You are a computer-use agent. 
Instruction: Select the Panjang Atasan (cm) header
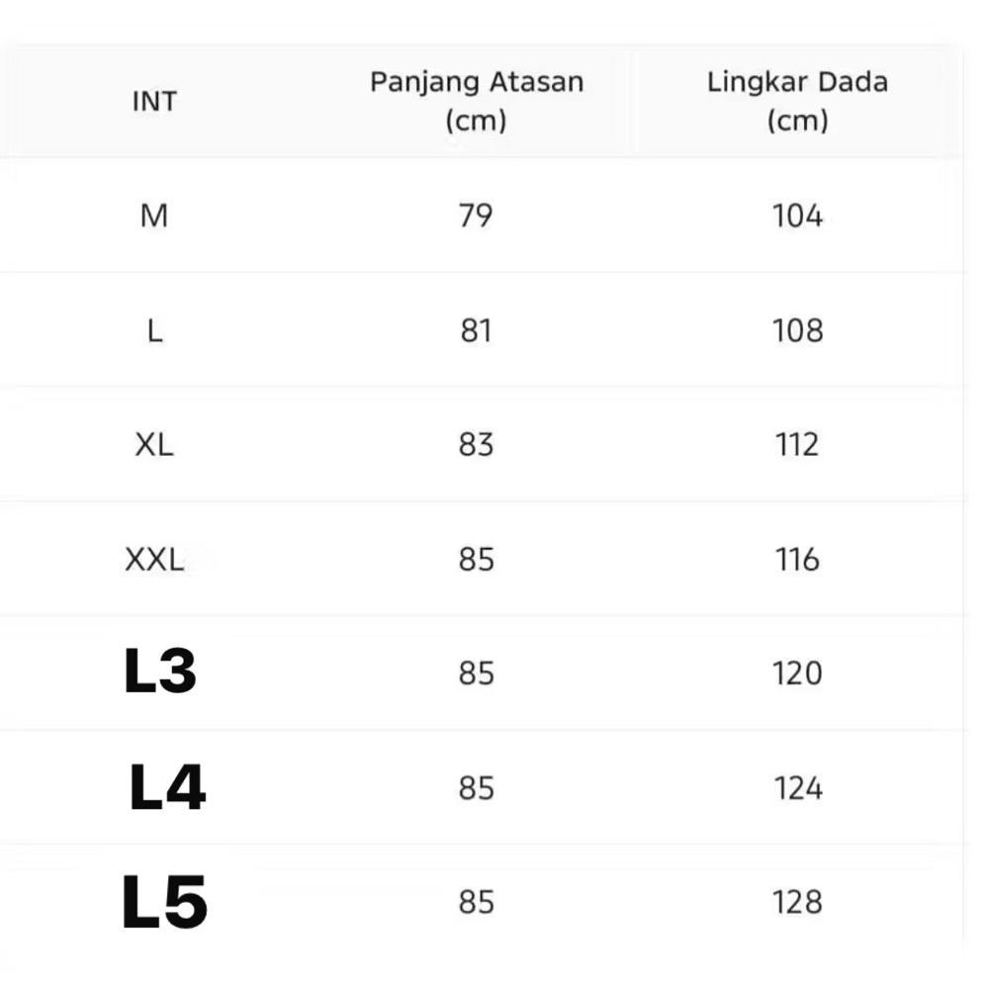click(476, 101)
